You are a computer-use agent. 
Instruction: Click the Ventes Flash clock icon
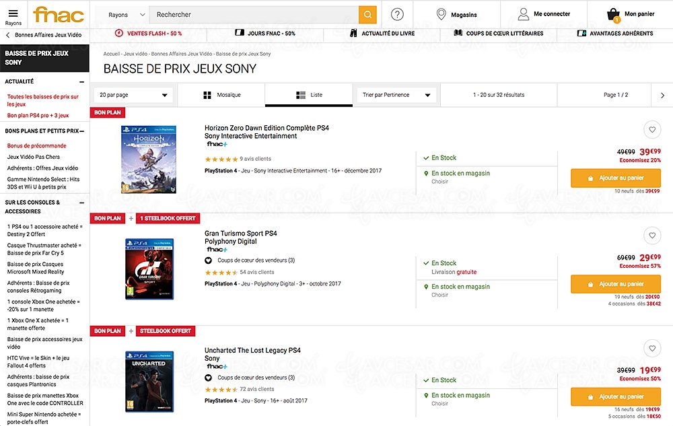(x=119, y=33)
